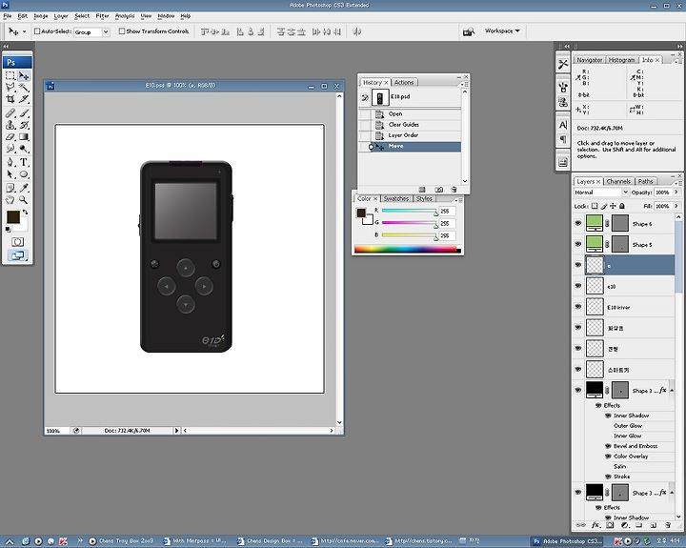Select the Rectangular Marquee tool

point(10,75)
